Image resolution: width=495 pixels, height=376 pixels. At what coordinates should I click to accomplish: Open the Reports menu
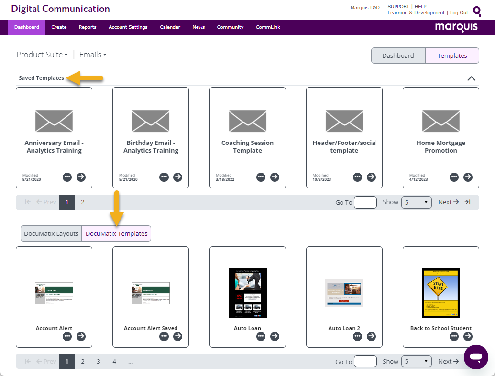tap(88, 27)
